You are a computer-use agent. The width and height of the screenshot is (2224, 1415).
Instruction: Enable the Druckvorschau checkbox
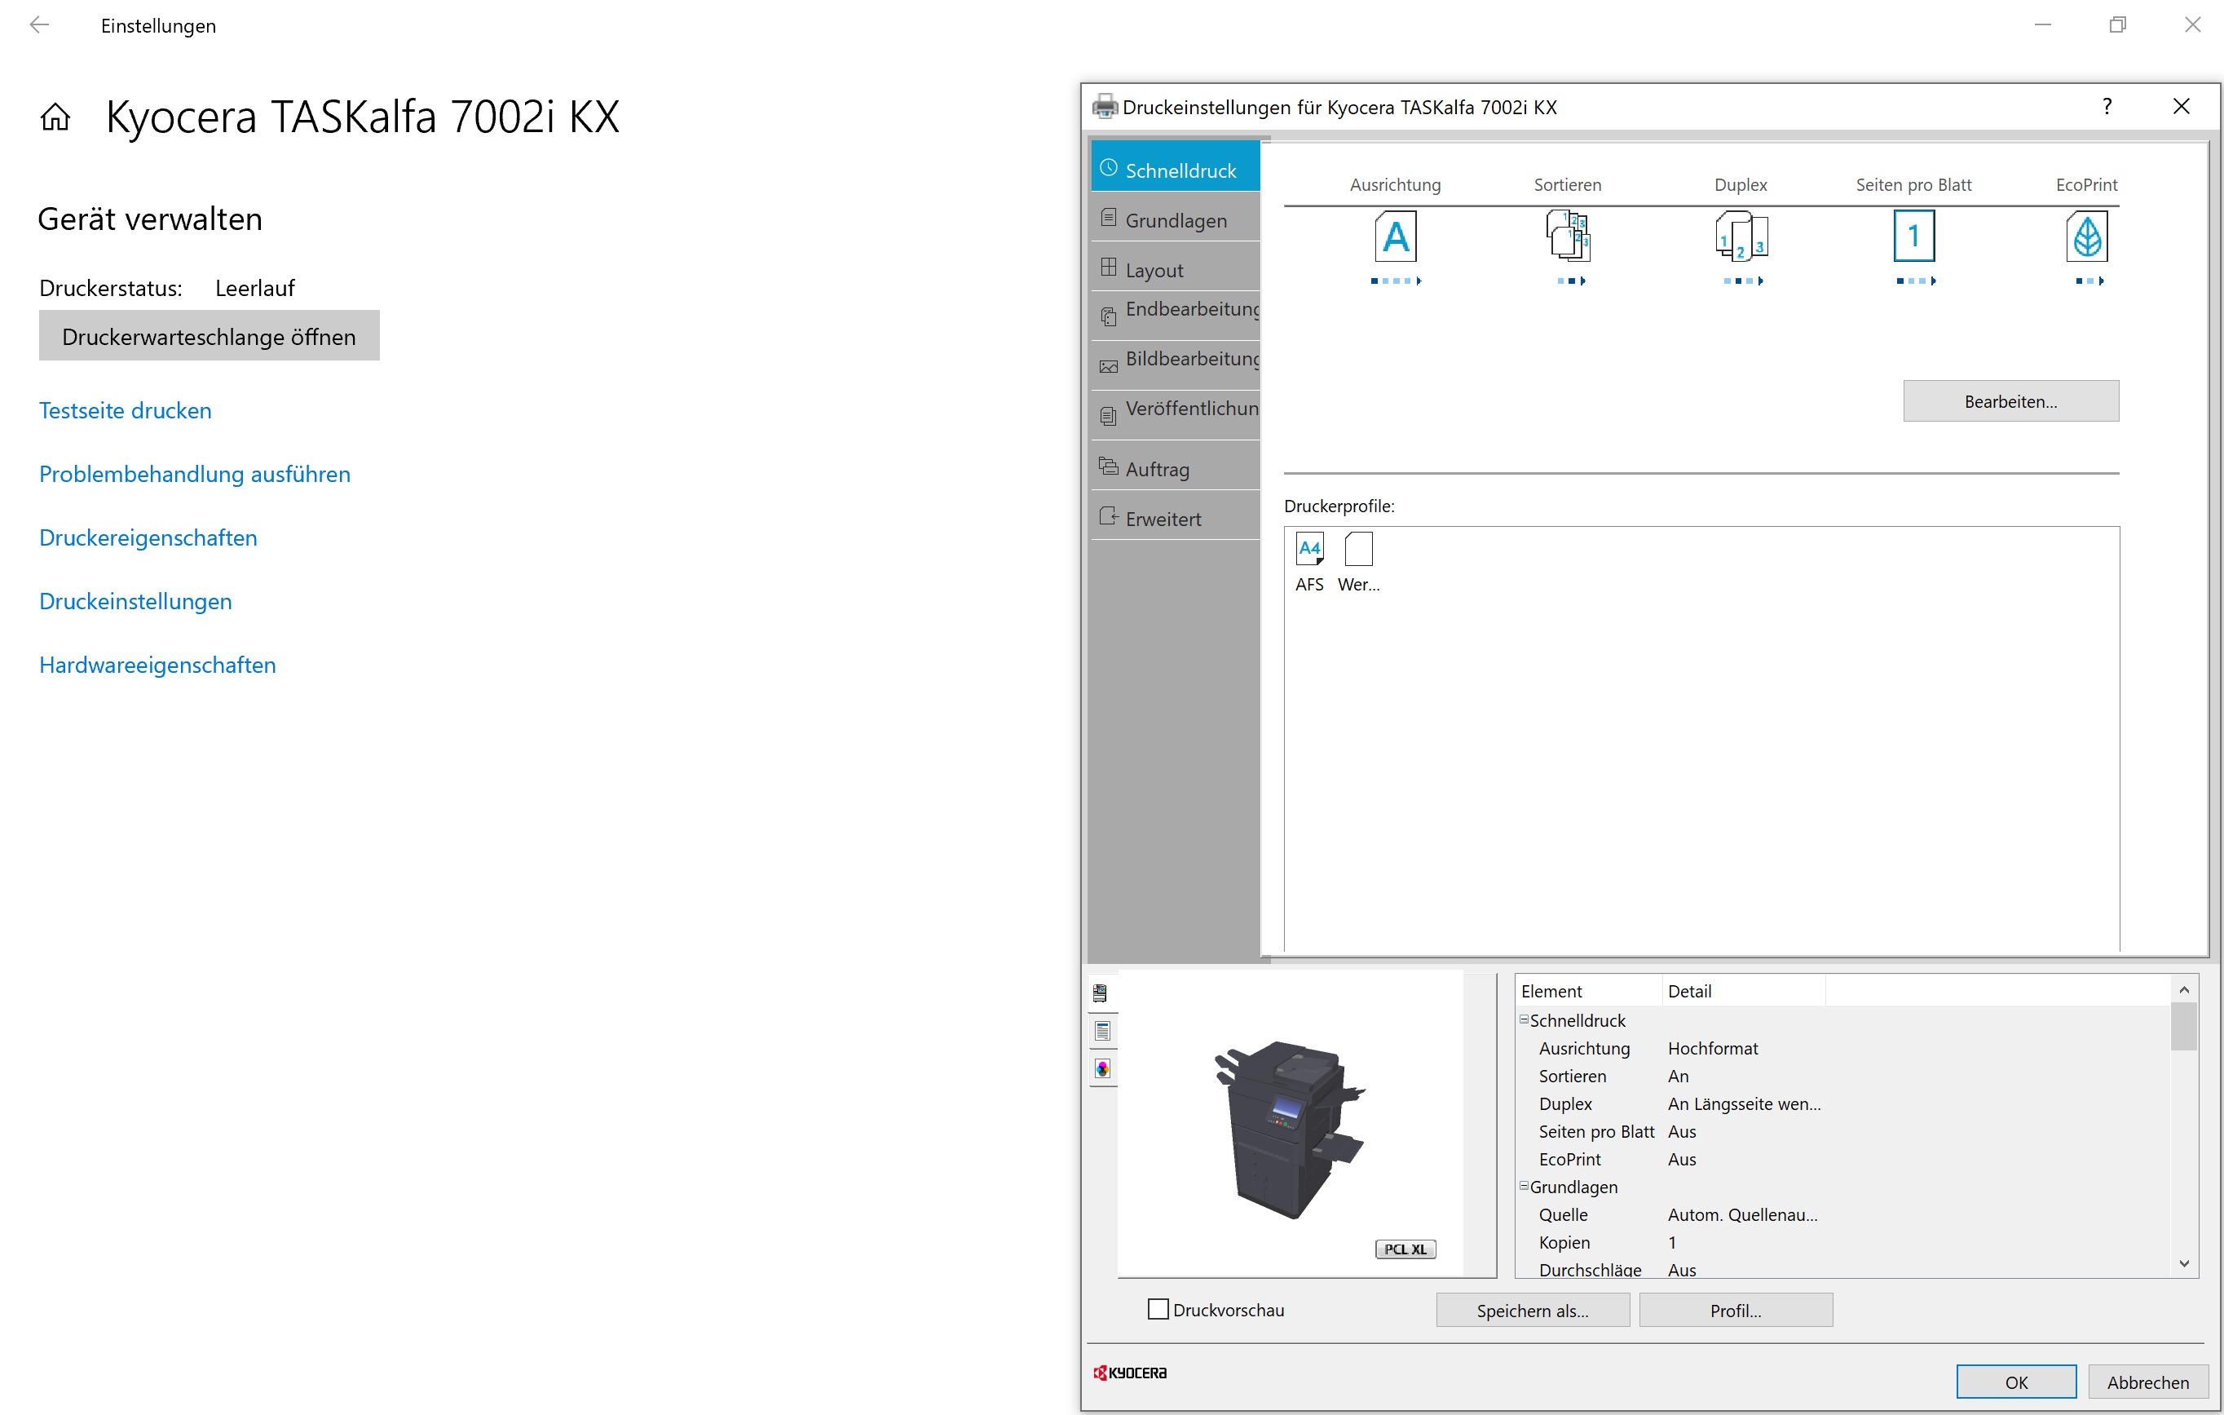coord(1158,1309)
